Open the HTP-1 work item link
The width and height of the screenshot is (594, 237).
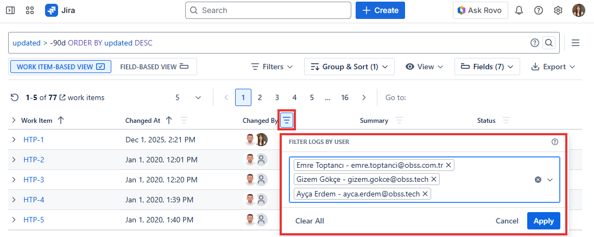click(x=34, y=140)
